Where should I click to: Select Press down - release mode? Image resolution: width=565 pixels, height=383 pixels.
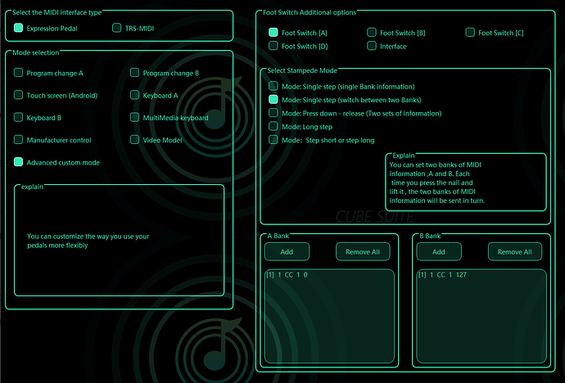tap(273, 113)
